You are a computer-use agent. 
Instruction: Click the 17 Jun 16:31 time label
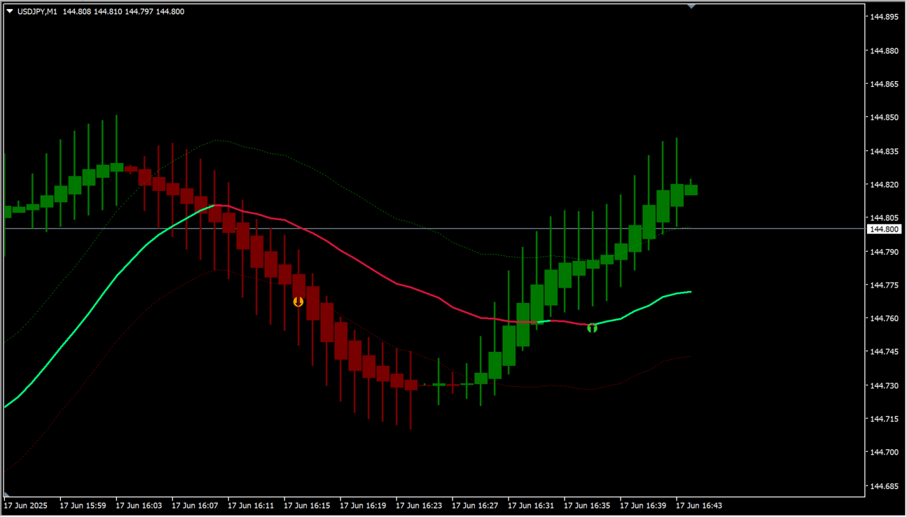tap(531, 504)
